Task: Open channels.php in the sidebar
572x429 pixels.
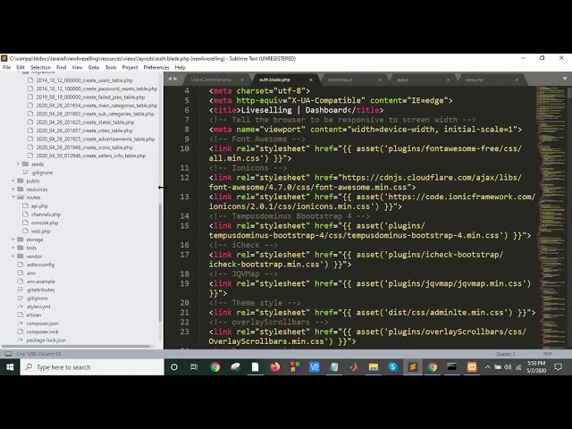Action: [x=46, y=214]
